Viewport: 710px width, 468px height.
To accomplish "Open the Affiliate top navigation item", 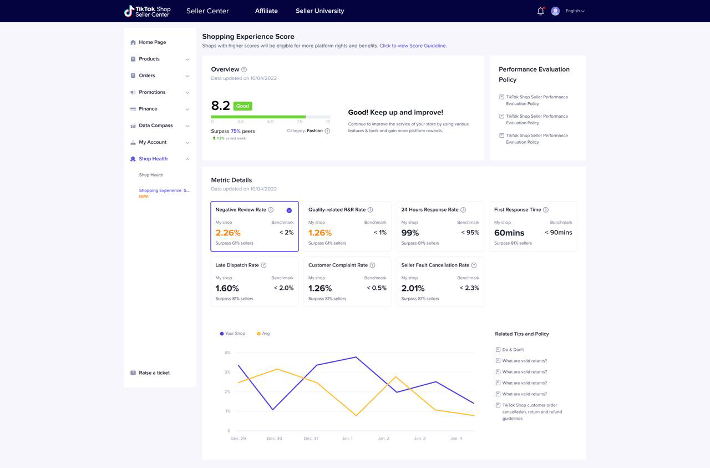I will pos(266,11).
